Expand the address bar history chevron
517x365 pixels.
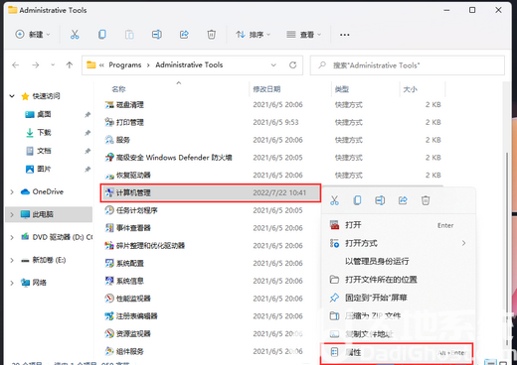coord(273,65)
